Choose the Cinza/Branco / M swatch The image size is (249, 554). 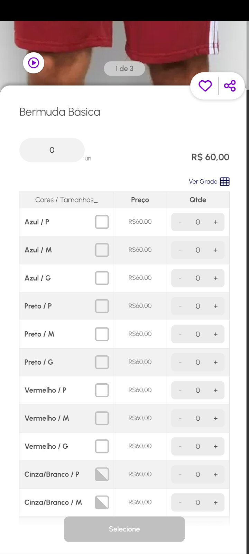(x=102, y=502)
